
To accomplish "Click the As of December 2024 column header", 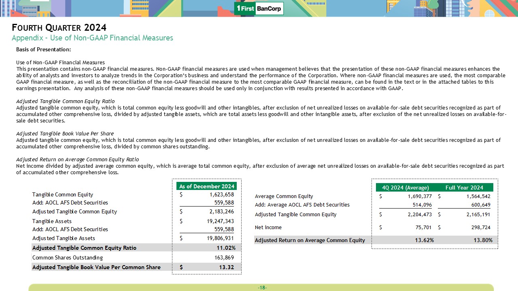I will point(207,186).
